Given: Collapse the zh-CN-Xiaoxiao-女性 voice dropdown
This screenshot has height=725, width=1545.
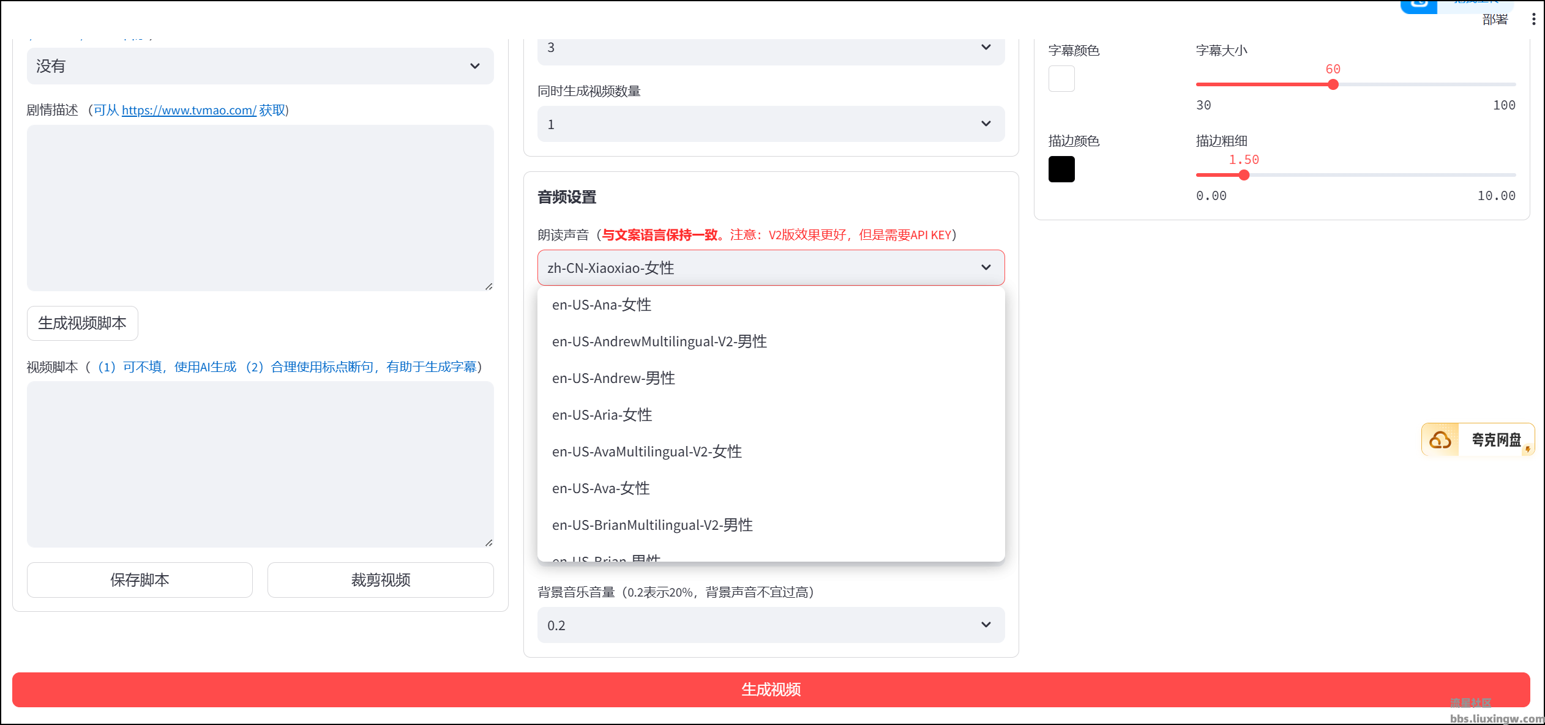Looking at the screenshot, I should click(x=771, y=268).
